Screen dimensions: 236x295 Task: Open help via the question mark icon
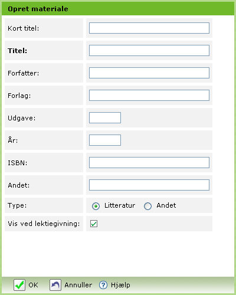tap(103, 285)
